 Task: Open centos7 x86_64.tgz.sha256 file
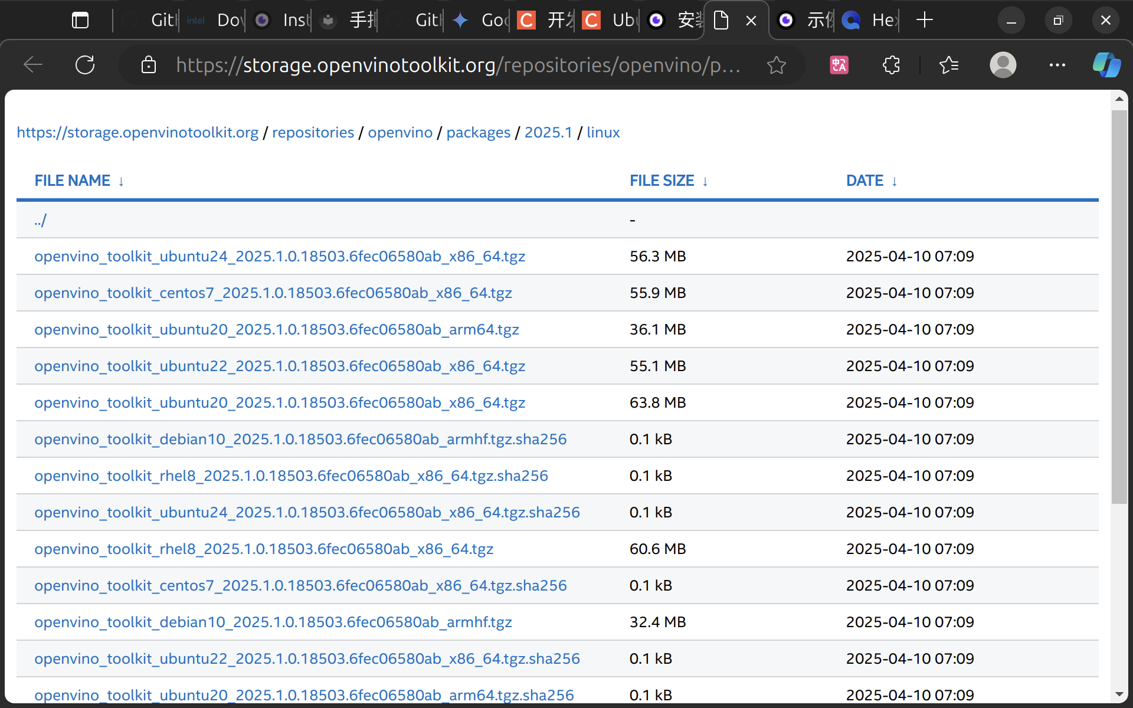coord(300,585)
